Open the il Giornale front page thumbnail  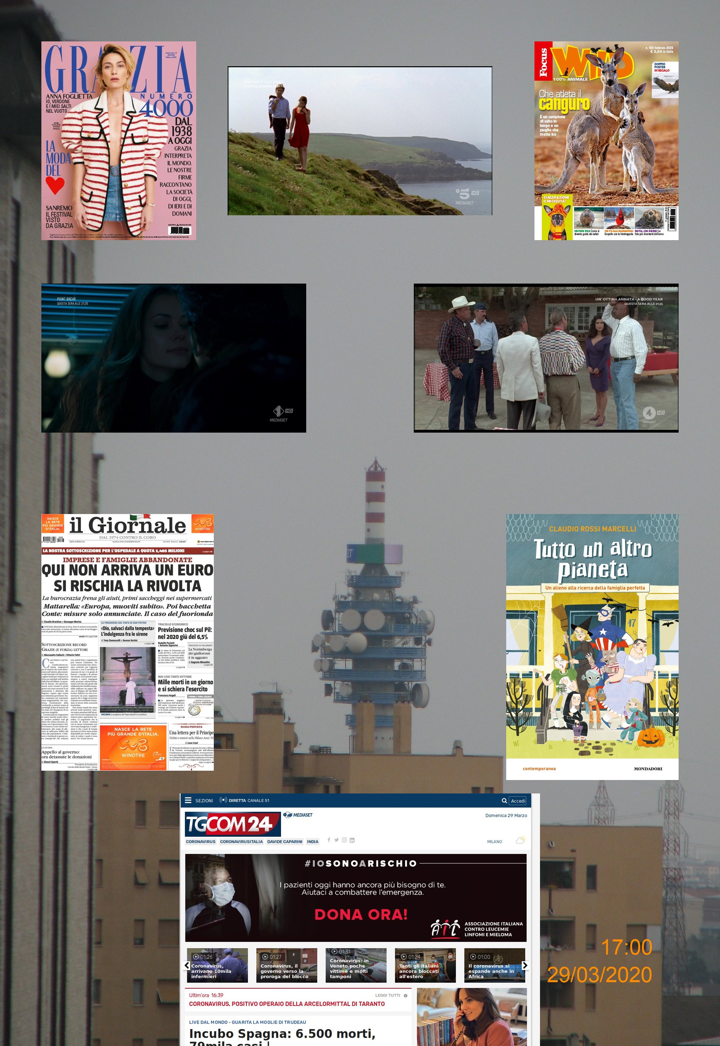pos(127,642)
